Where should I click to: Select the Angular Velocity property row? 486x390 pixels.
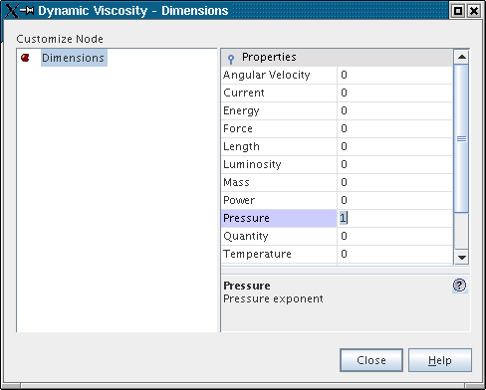click(x=337, y=75)
